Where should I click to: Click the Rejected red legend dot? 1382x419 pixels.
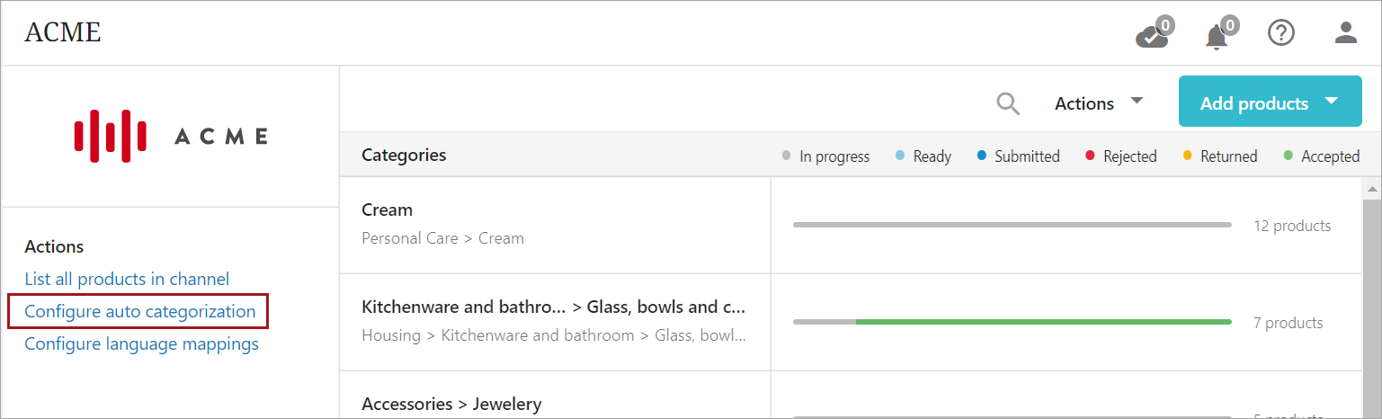[x=1090, y=156]
